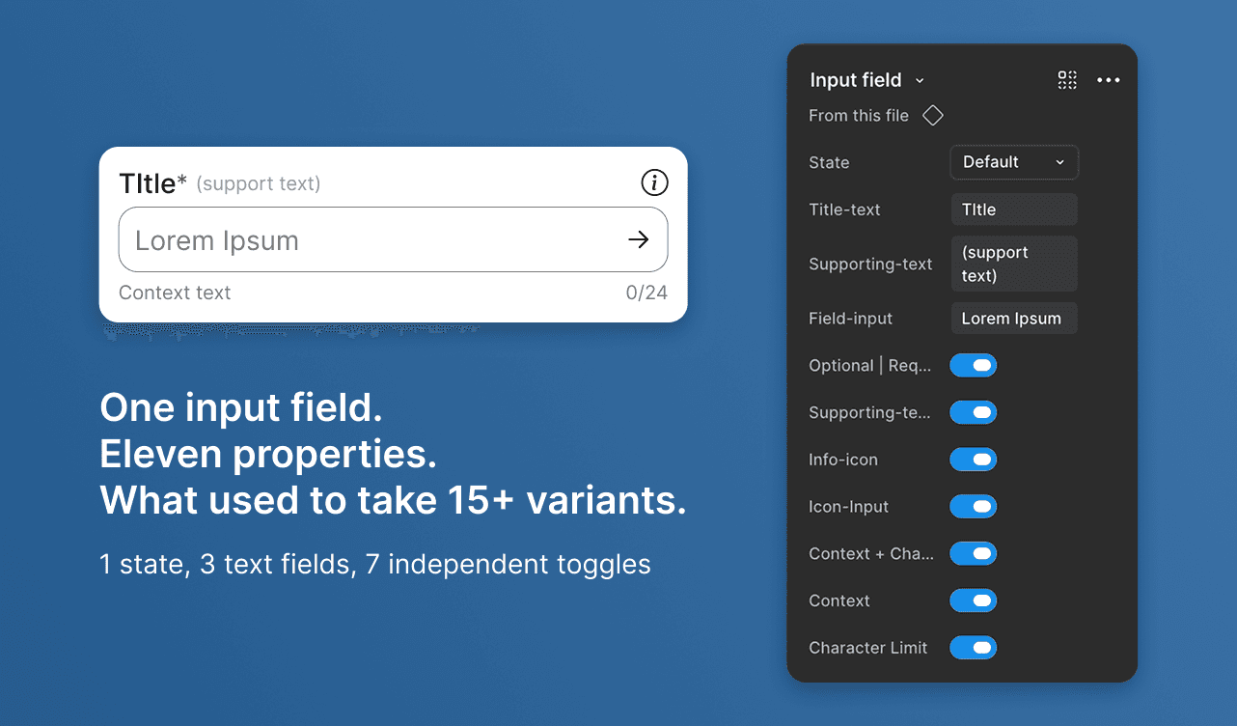1237x726 pixels.
Task: Click the From this file label
Action: click(859, 116)
